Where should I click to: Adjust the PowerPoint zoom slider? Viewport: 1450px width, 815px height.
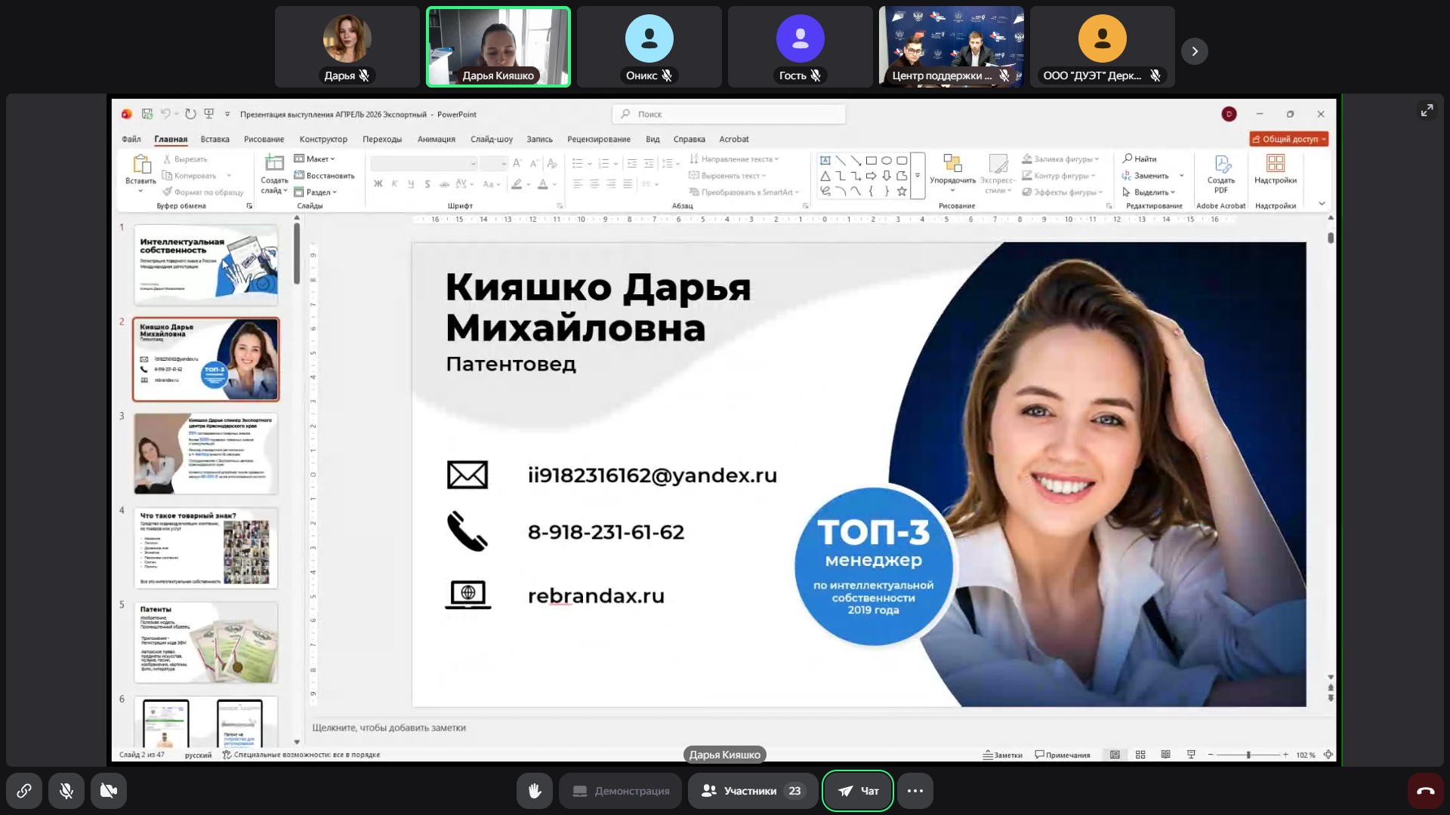[1248, 755]
